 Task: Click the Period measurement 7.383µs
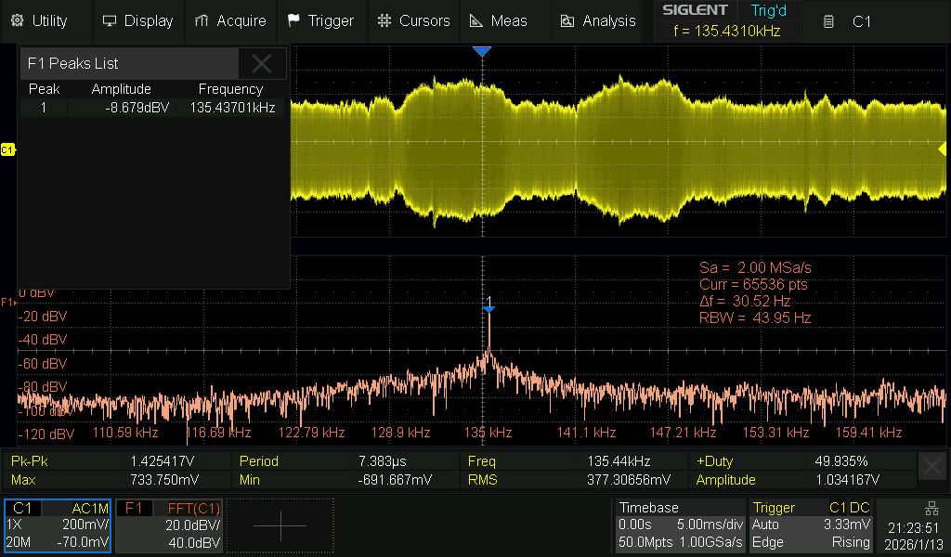pos(382,461)
